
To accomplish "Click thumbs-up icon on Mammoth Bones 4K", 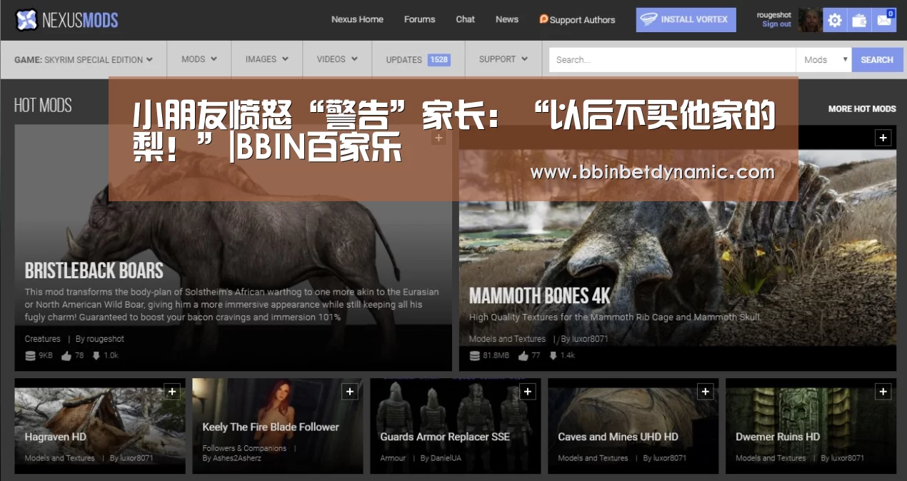I will 523,355.
